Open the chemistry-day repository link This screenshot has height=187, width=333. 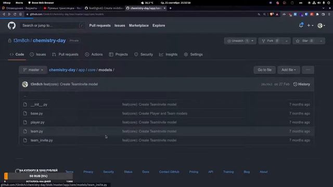49,41
